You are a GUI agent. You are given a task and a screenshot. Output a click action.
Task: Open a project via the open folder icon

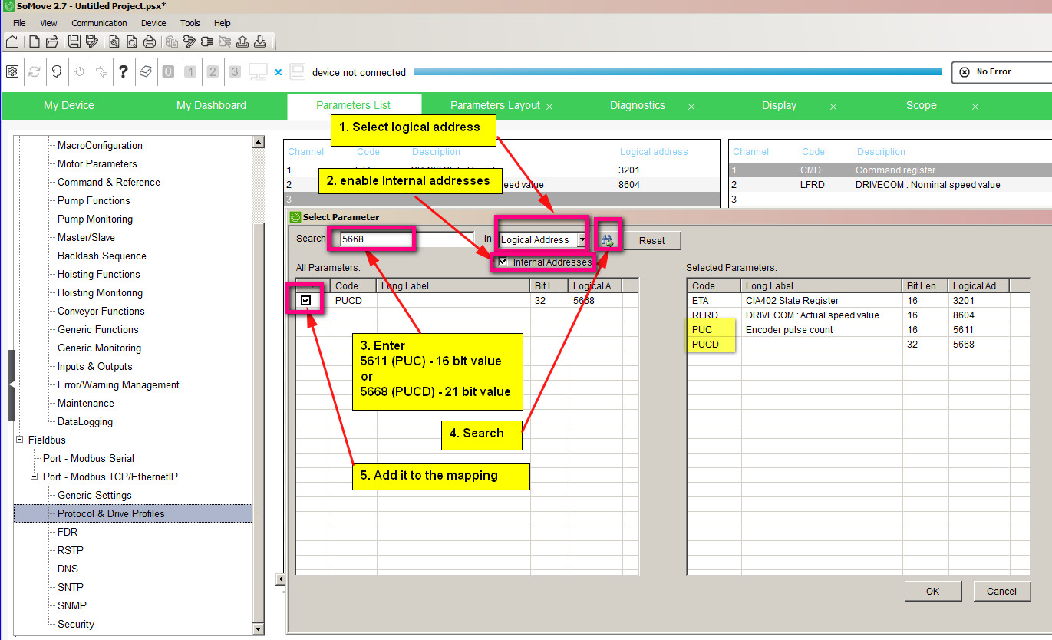click(x=52, y=41)
